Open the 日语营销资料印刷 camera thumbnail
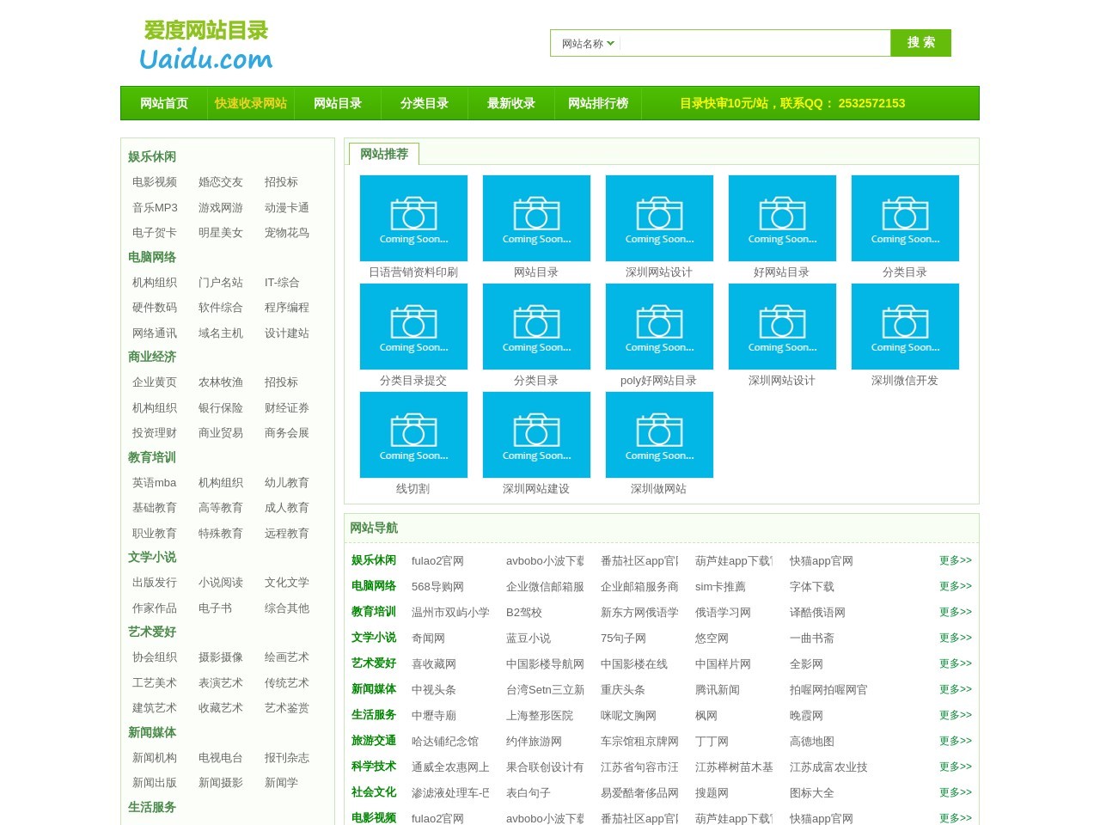Viewport: 1100px width, 825px height. point(413,218)
